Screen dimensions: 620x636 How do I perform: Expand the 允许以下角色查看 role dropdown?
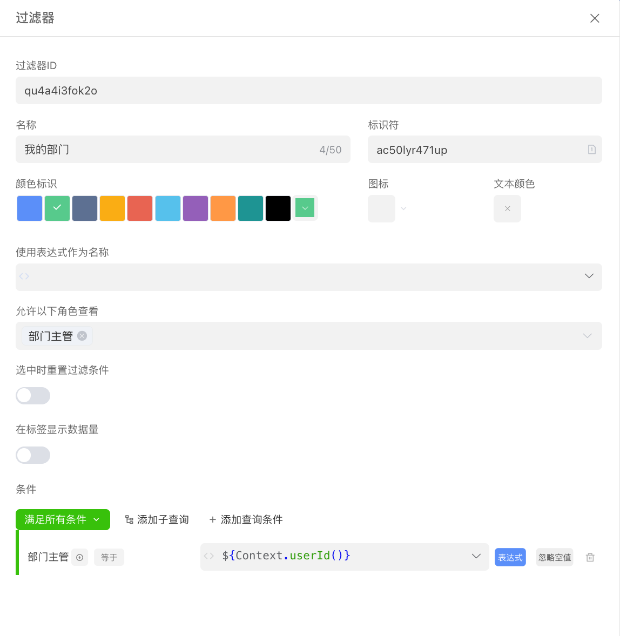point(587,335)
